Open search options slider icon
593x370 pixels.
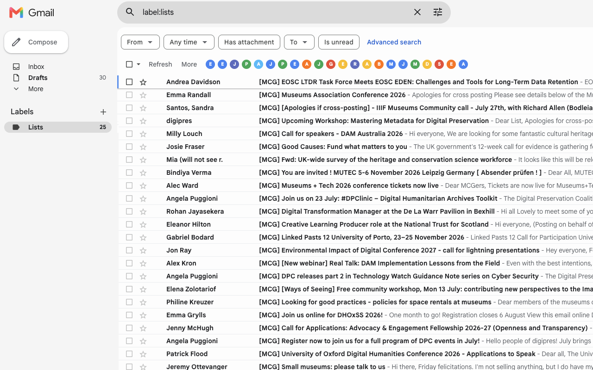(438, 12)
